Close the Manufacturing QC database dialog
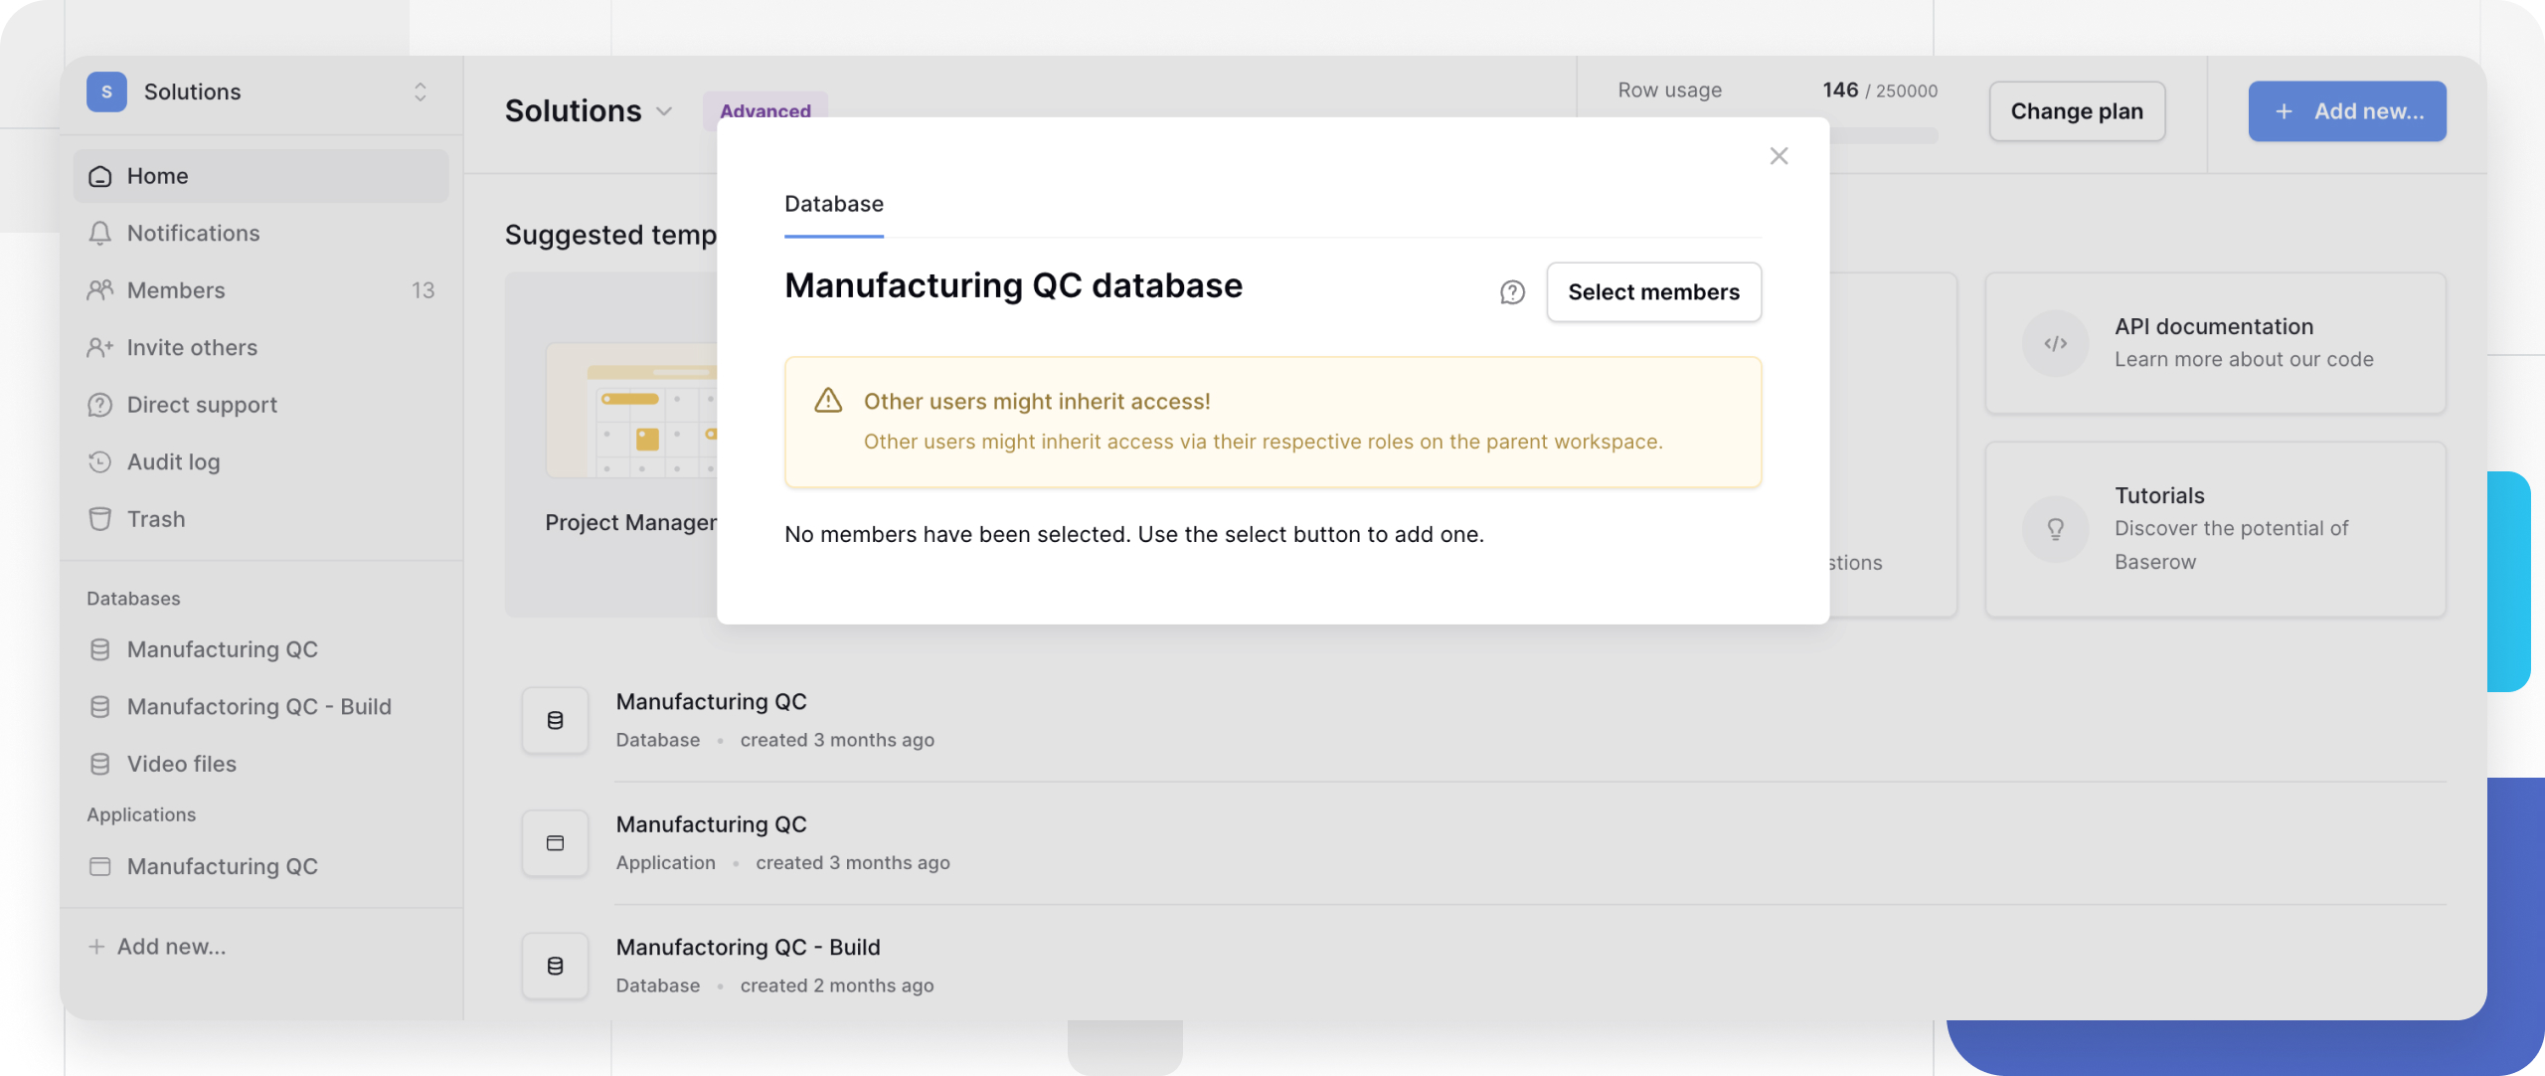2545x1076 pixels. 1779,156
